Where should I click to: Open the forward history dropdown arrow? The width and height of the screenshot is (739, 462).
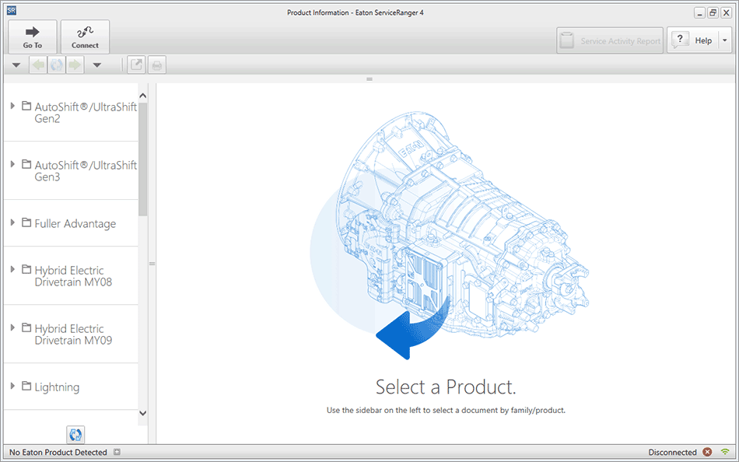pyautogui.click(x=97, y=65)
